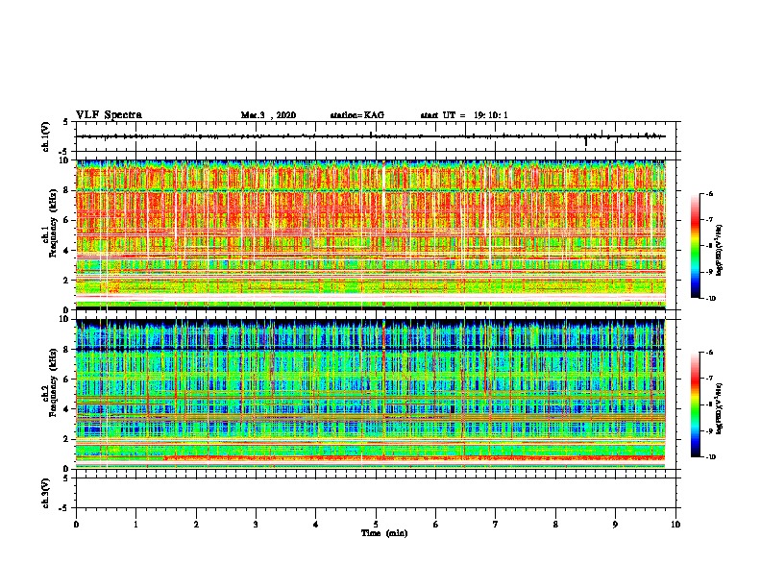The height and width of the screenshot is (588, 761).
Task: Click the "station=KAG" header label
Action: (357, 115)
